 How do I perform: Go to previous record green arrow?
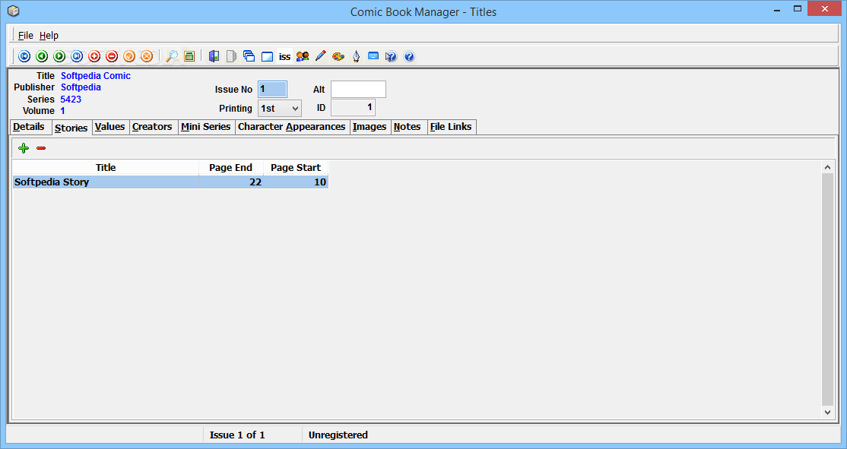coord(42,56)
